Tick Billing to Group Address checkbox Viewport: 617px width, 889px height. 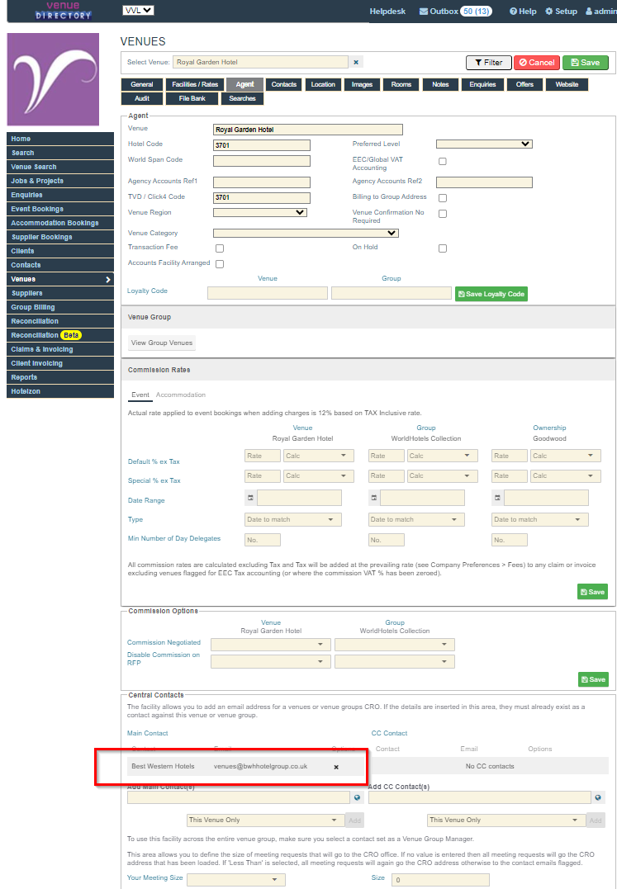(x=443, y=198)
